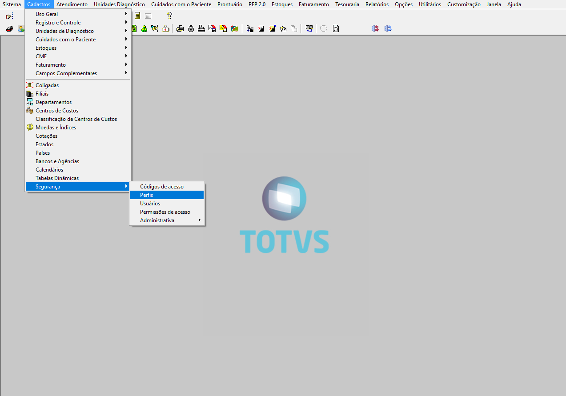566x396 pixels.
Task: Open Filiais from the Cadastros menu
Action: tap(78, 94)
